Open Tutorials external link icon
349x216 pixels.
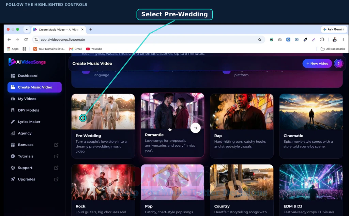pos(56,156)
